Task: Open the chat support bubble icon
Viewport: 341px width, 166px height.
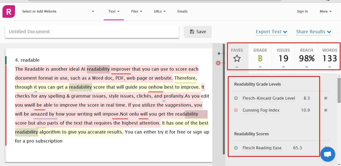Action: pyautogui.click(x=328, y=154)
